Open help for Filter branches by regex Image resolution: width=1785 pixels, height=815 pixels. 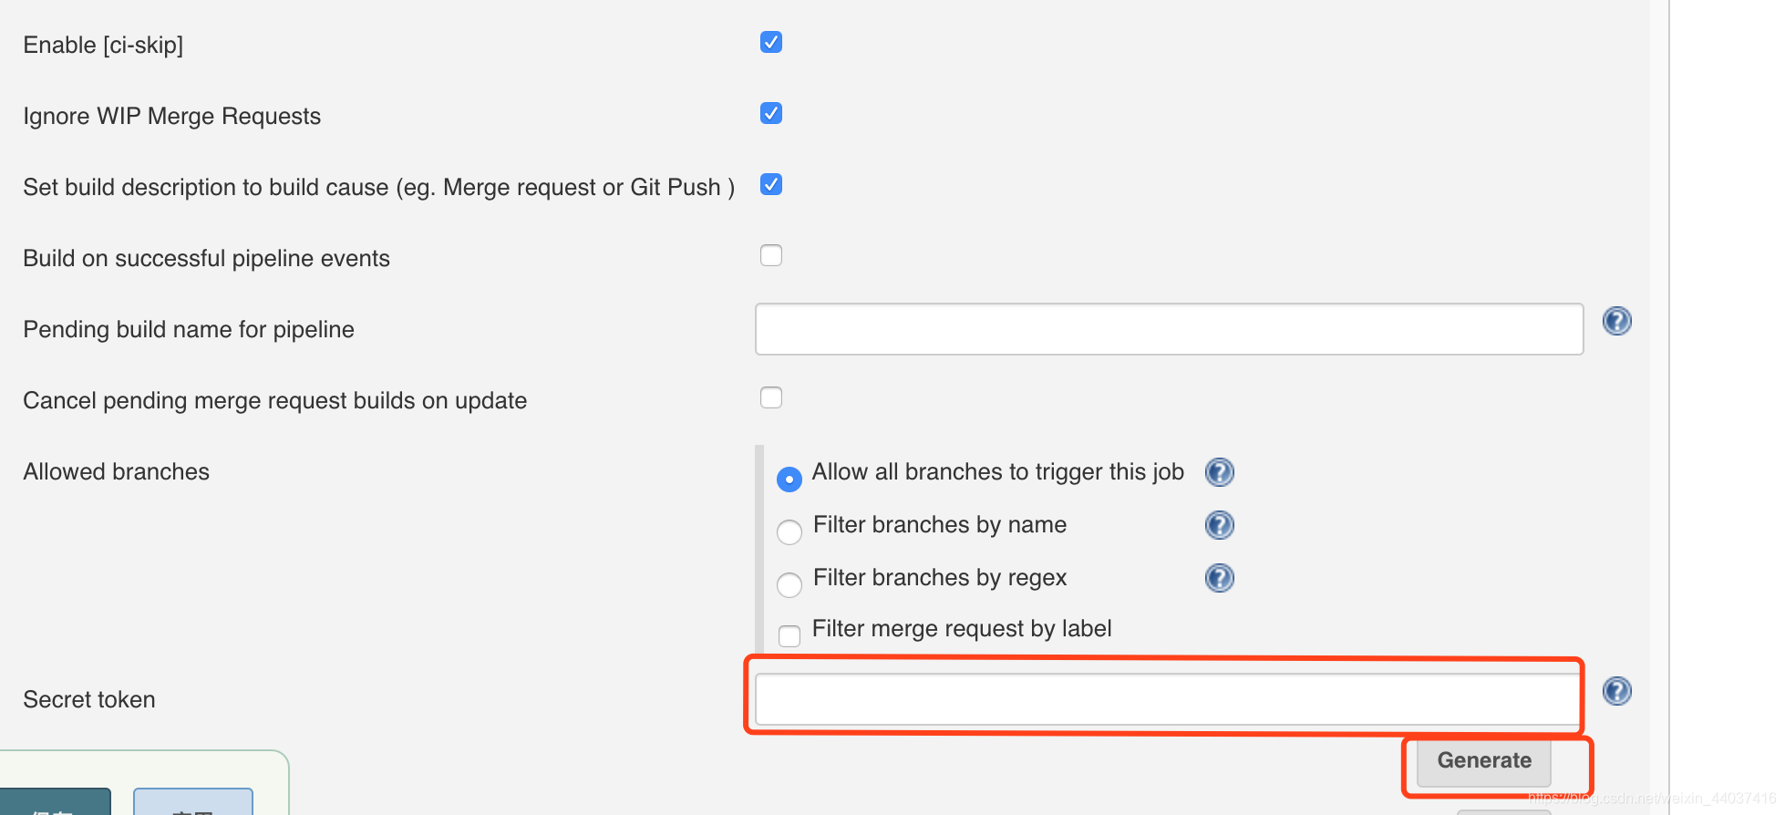pos(1219,578)
